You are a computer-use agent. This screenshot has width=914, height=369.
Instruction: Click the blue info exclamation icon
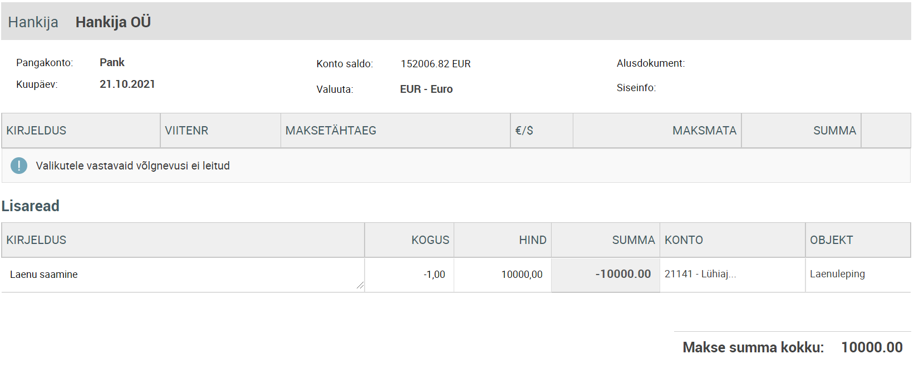click(x=19, y=166)
